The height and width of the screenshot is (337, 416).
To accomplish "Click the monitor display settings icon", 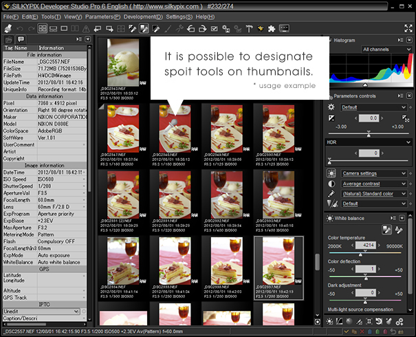I will (x=284, y=28).
